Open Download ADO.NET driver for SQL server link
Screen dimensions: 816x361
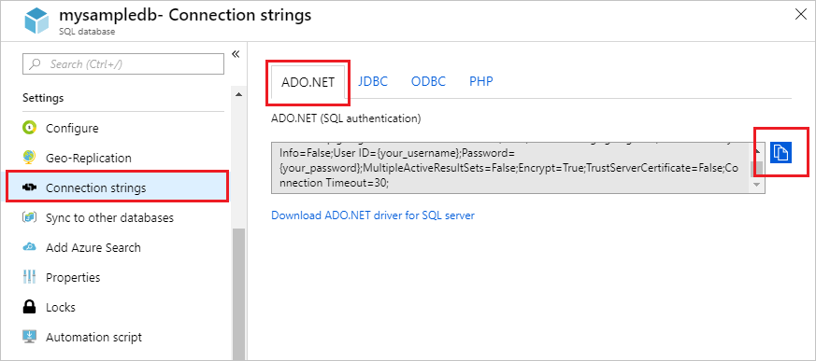[373, 215]
